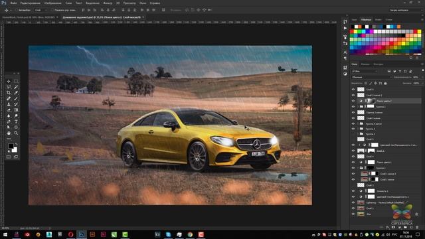Toggle visibility of Сочность 1 layer

point(353,191)
